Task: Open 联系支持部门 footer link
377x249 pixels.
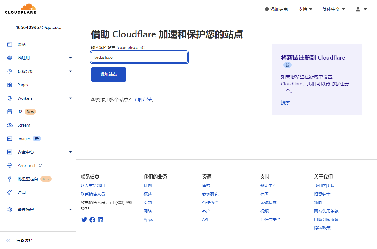Action: click(x=93, y=186)
